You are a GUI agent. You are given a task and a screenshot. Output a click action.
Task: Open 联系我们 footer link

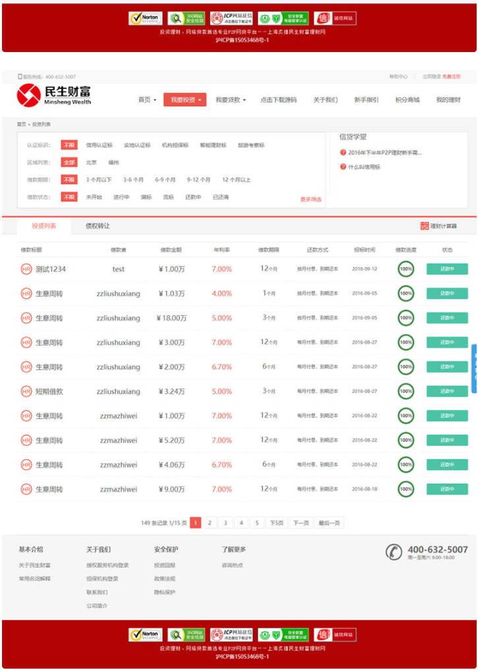tap(97, 593)
